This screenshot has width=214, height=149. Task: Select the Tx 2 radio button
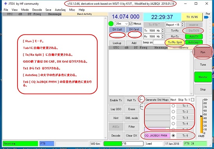coord(173,112)
